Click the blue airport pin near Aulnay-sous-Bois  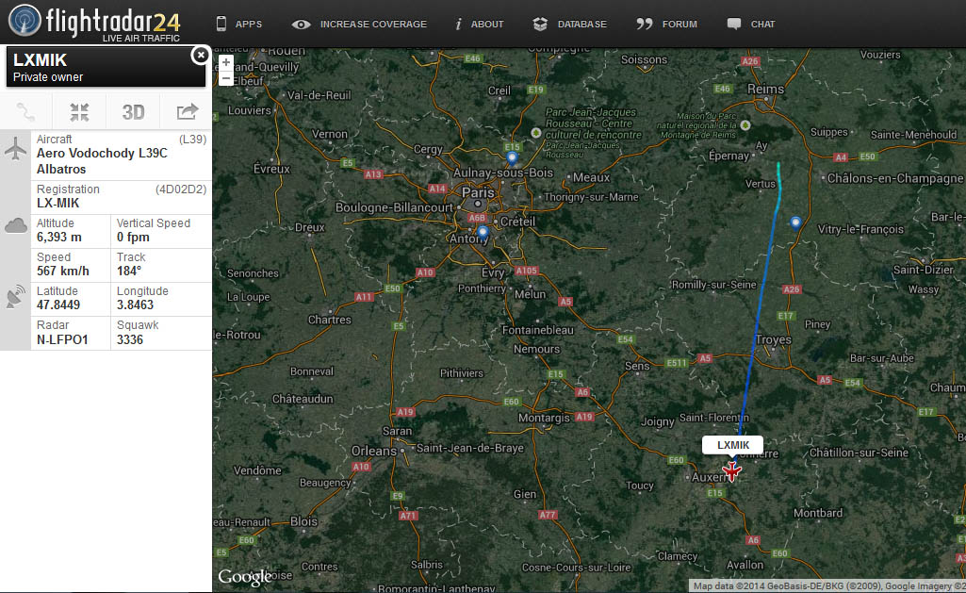512,158
